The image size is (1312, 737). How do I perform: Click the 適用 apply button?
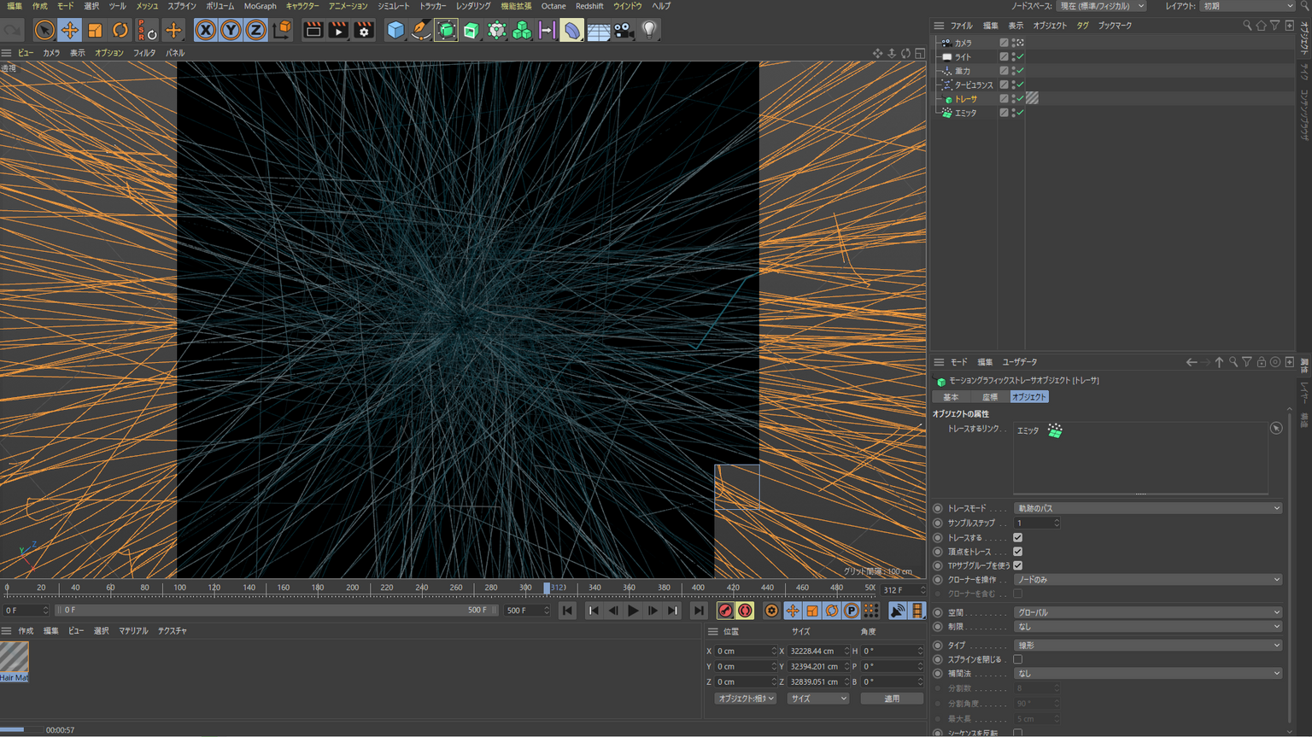(x=891, y=699)
